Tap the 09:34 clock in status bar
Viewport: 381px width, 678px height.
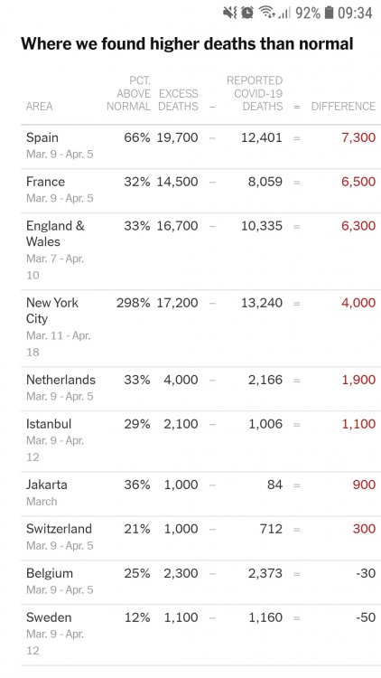pyautogui.click(x=355, y=13)
